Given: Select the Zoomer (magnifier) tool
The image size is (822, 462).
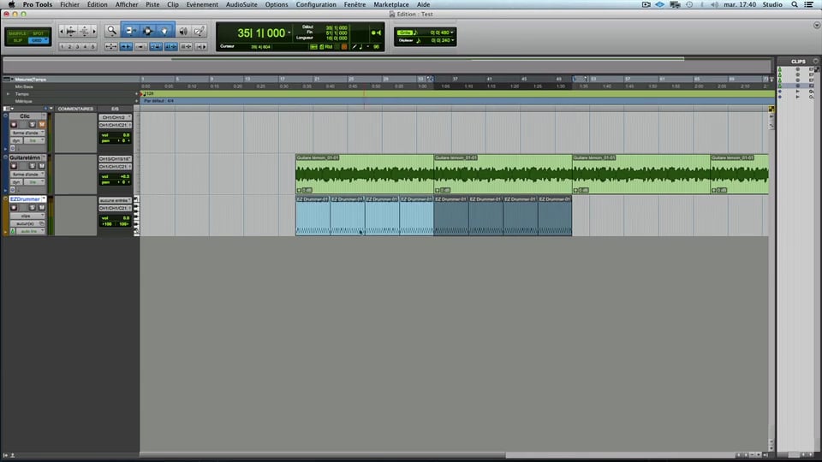Looking at the screenshot, I should [x=111, y=31].
